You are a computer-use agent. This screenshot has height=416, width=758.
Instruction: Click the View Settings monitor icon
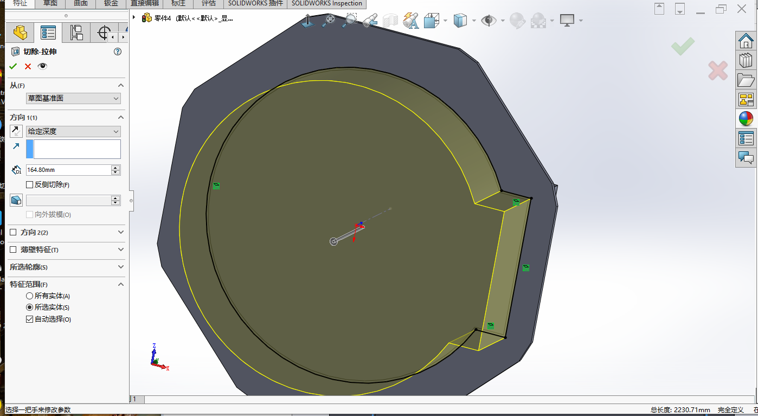(567, 21)
